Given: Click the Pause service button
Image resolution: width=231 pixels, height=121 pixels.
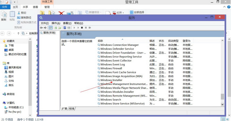Looking at the screenshot, I should (x=86, y=28).
